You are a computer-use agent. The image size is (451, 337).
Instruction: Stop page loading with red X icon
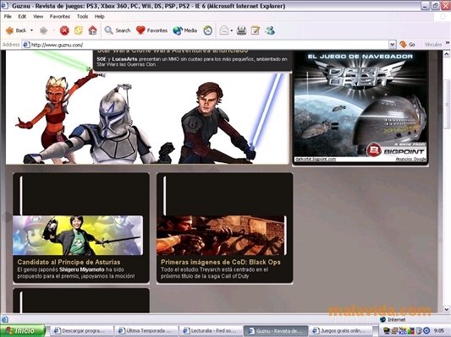pos(64,30)
